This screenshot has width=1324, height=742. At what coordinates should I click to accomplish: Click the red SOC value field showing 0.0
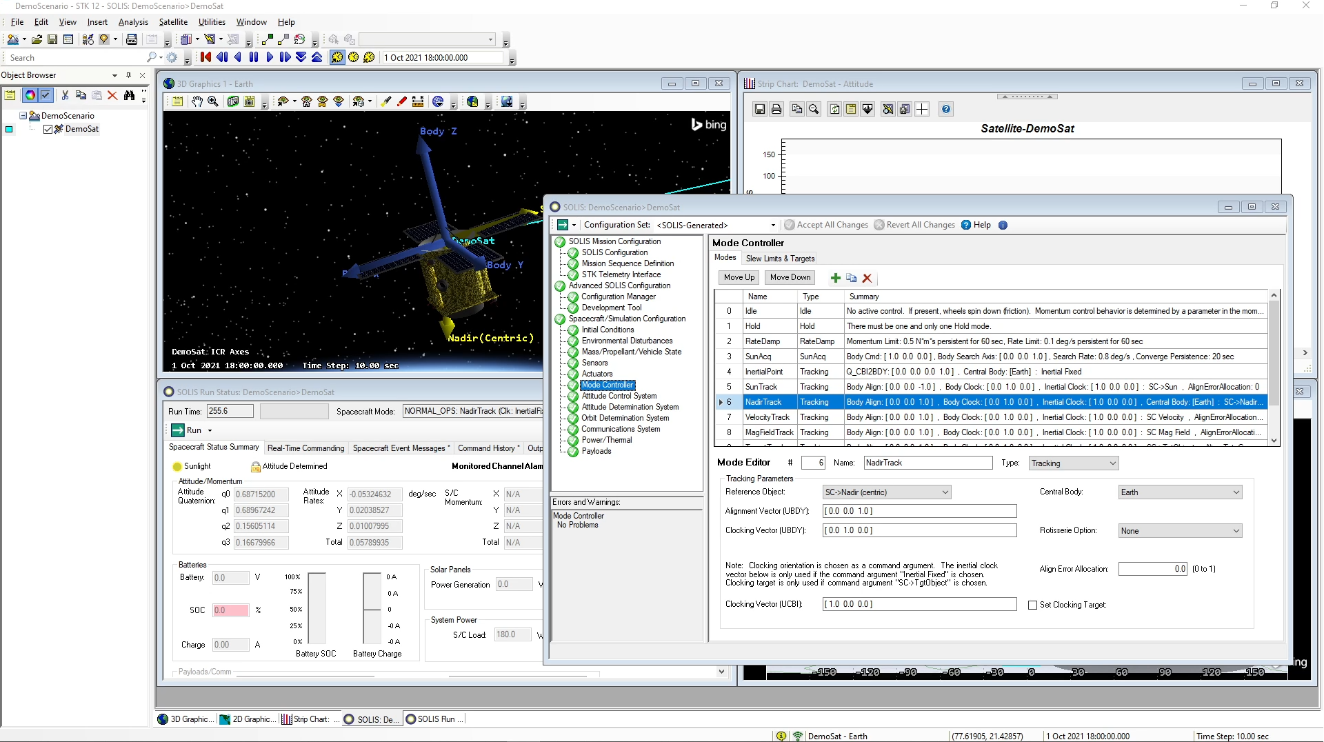(x=230, y=610)
